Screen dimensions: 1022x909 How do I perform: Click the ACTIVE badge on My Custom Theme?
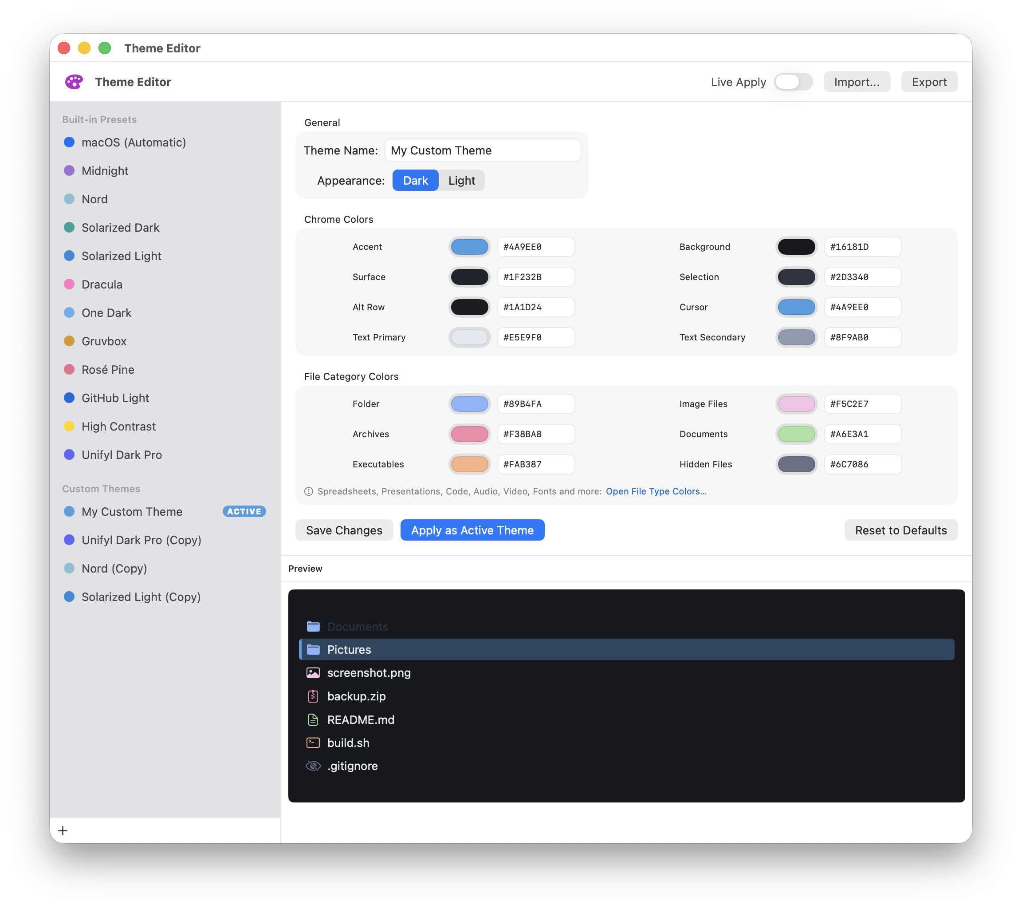[244, 511]
